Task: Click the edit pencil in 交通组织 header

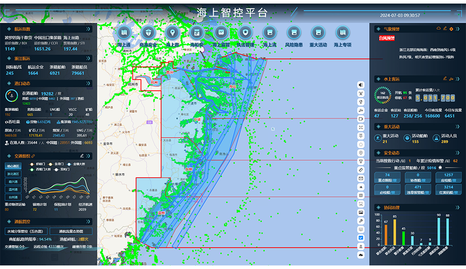Action: click(82, 156)
